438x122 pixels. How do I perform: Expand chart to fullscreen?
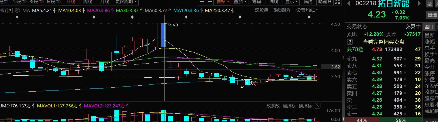(337, 2)
